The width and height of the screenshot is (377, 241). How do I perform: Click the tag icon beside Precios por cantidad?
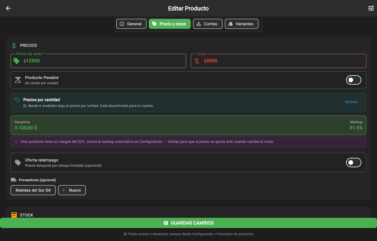tap(17, 100)
